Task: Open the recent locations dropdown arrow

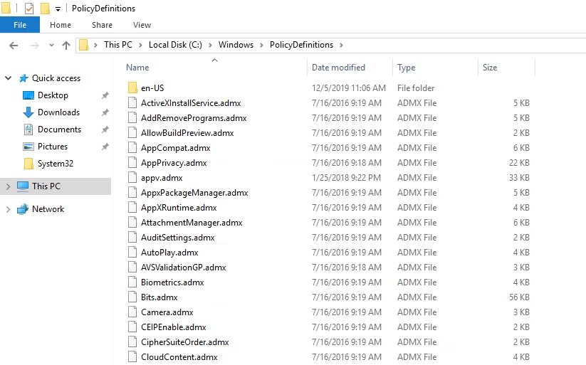Action: click(51, 46)
